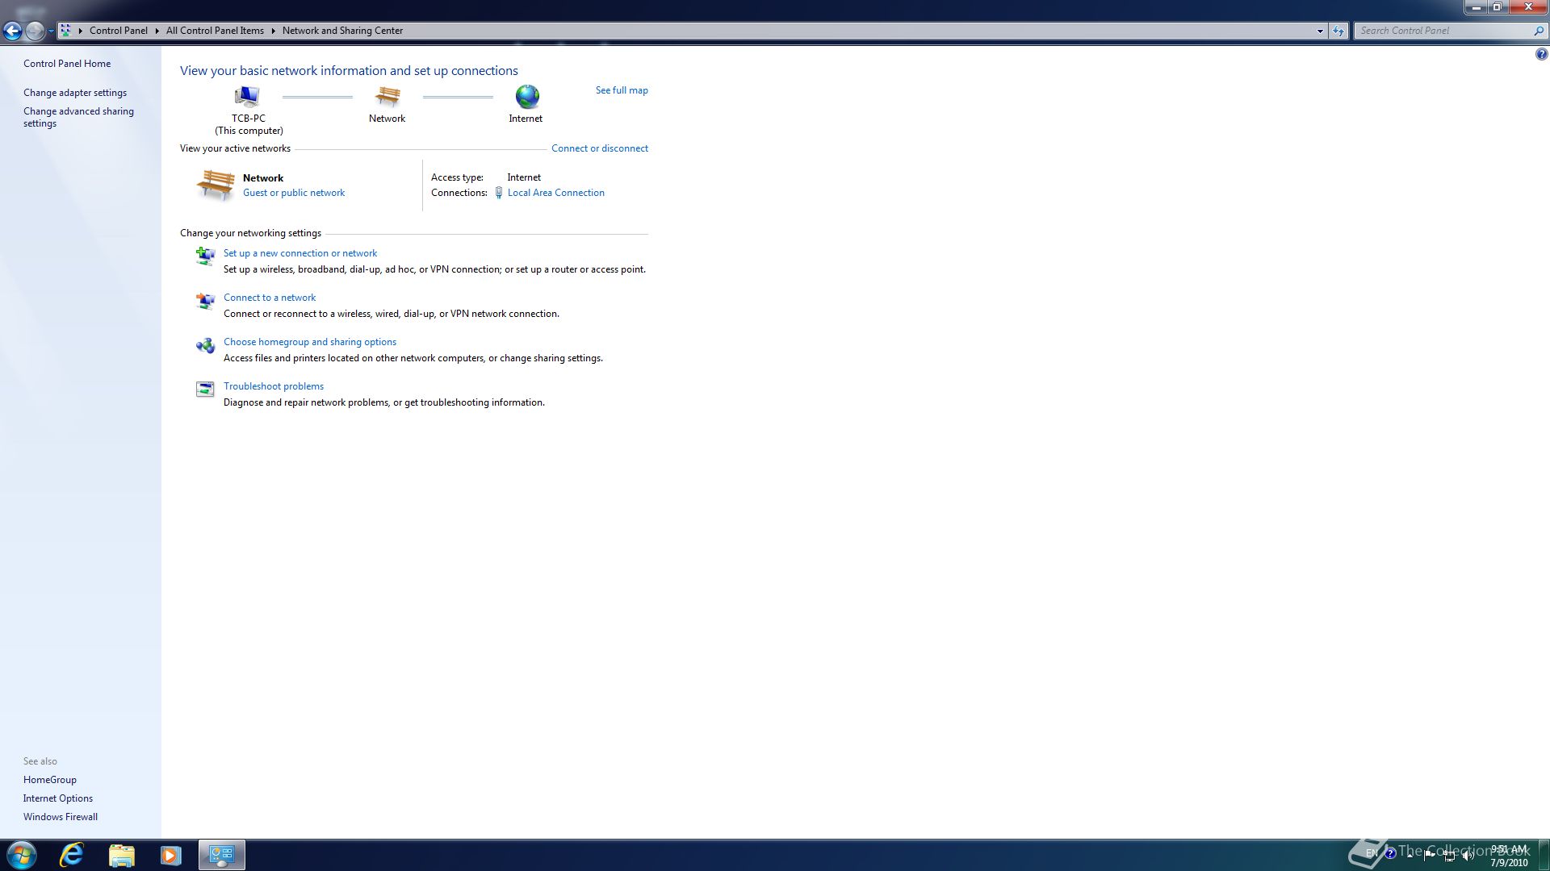
Task: Click Connect or disconnect link
Action: (x=600, y=148)
